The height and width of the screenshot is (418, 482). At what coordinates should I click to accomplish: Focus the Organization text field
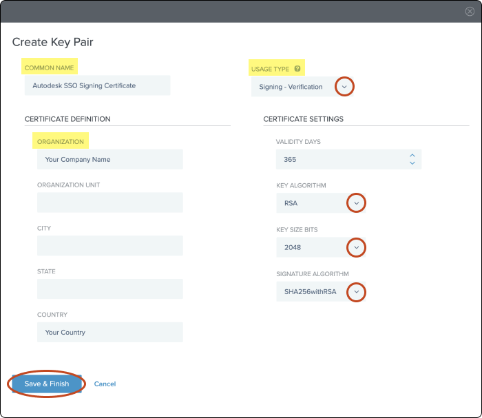pyautogui.click(x=110, y=159)
